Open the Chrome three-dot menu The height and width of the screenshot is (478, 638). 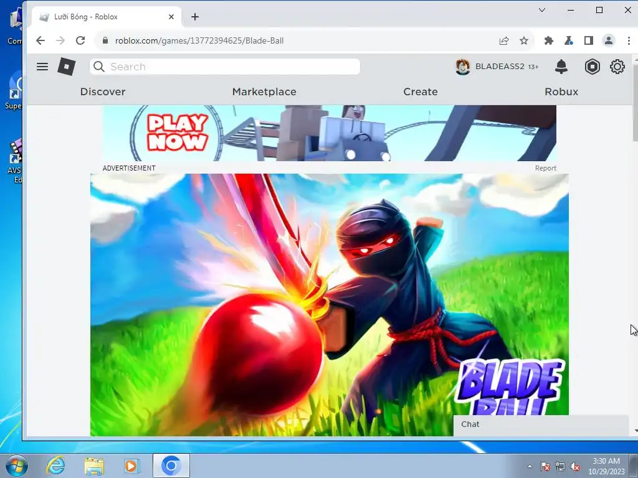[629, 40]
